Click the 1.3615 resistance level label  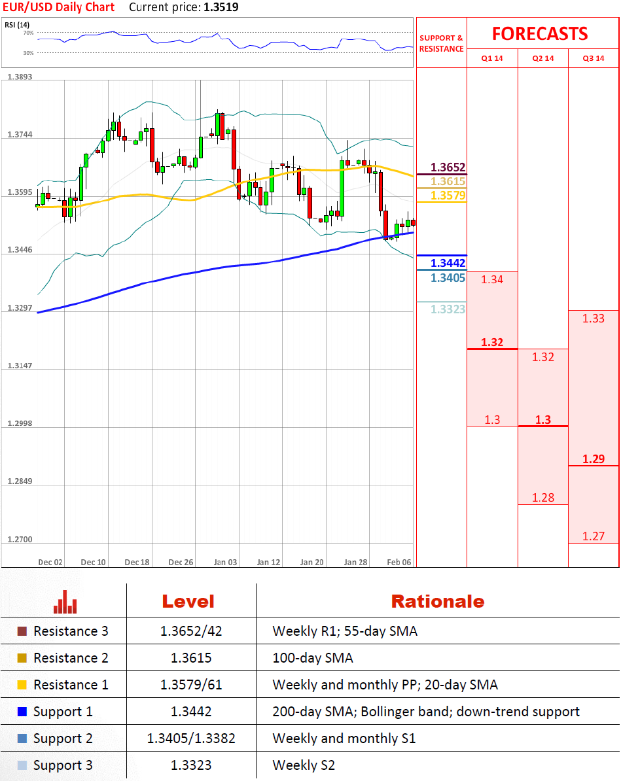[x=448, y=181]
